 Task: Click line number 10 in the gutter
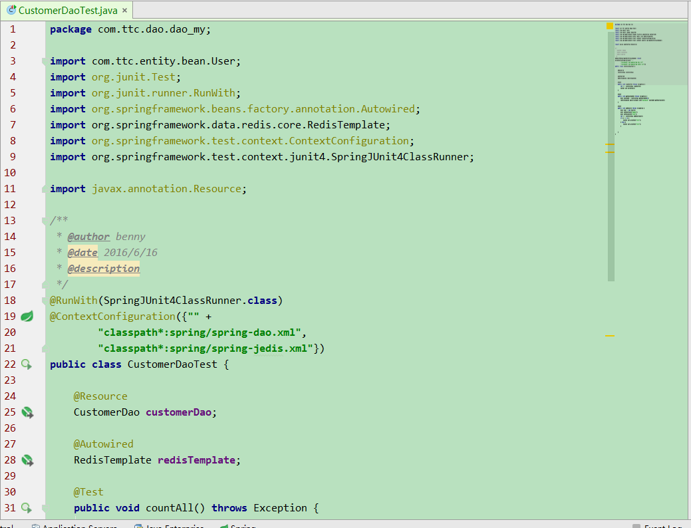pyautogui.click(x=10, y=173)
